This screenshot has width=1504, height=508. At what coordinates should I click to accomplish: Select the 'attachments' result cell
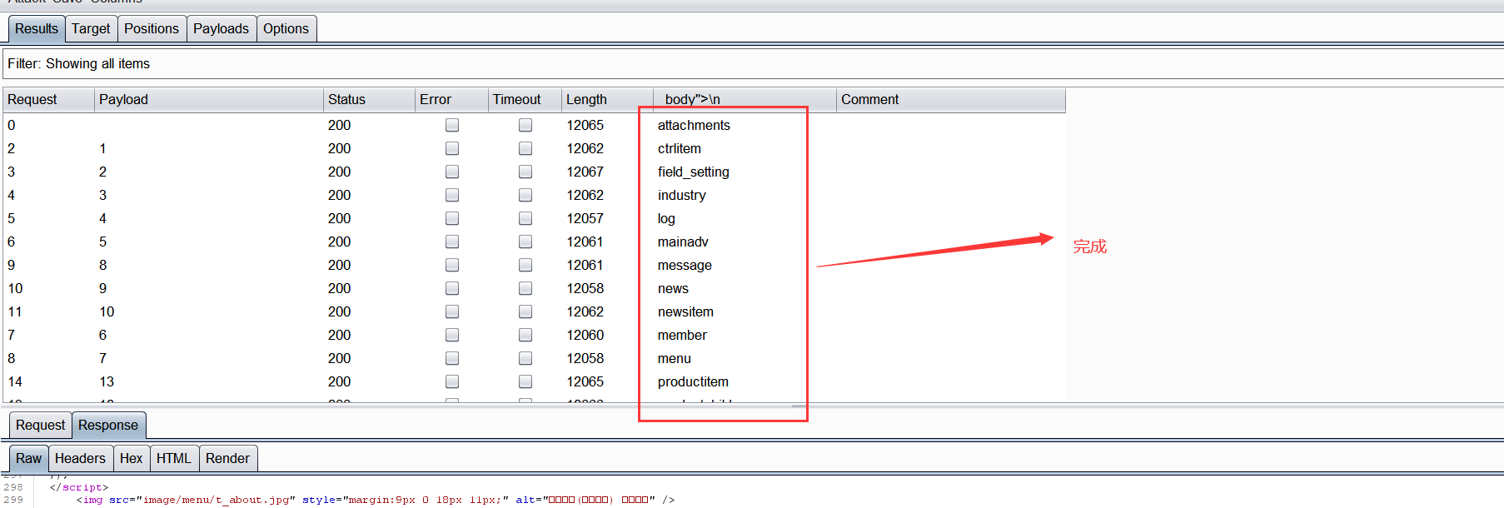tap(694, 125)
